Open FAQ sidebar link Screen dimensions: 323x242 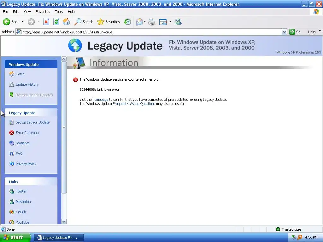pyautogui.click(x=19, y=153)
